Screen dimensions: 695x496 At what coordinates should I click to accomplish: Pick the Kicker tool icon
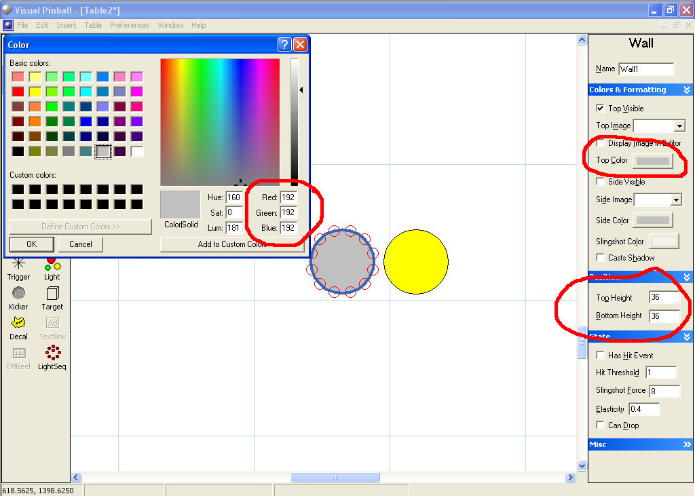coord(18,293)
